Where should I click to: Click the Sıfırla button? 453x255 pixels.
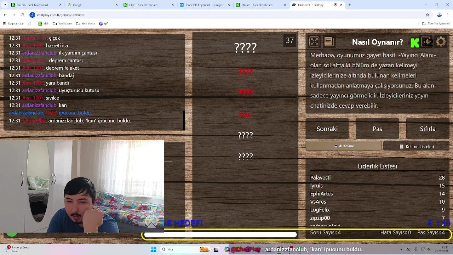(x=428, y=129)
